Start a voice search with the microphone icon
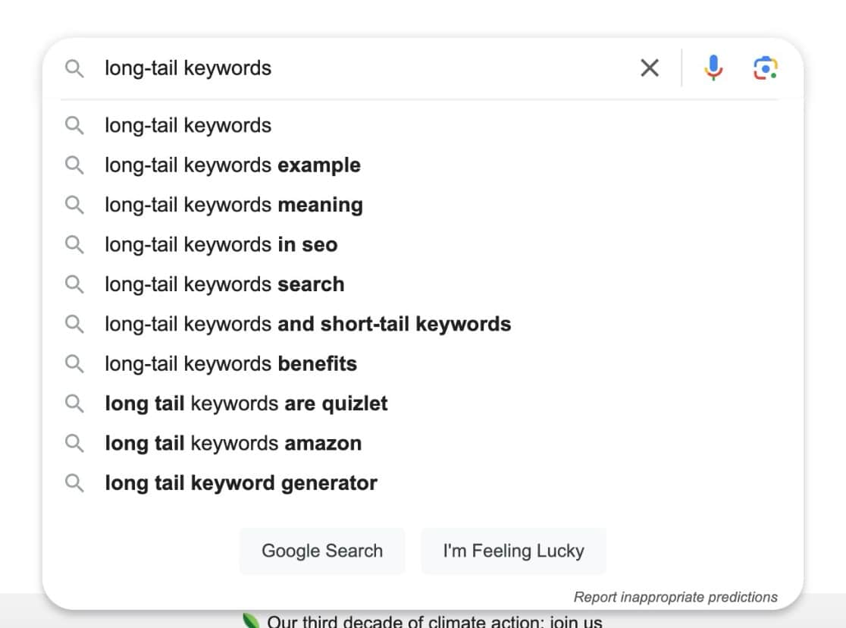This screenshot has height=628, width=846. pyautogui.click(x=713, y=68)
